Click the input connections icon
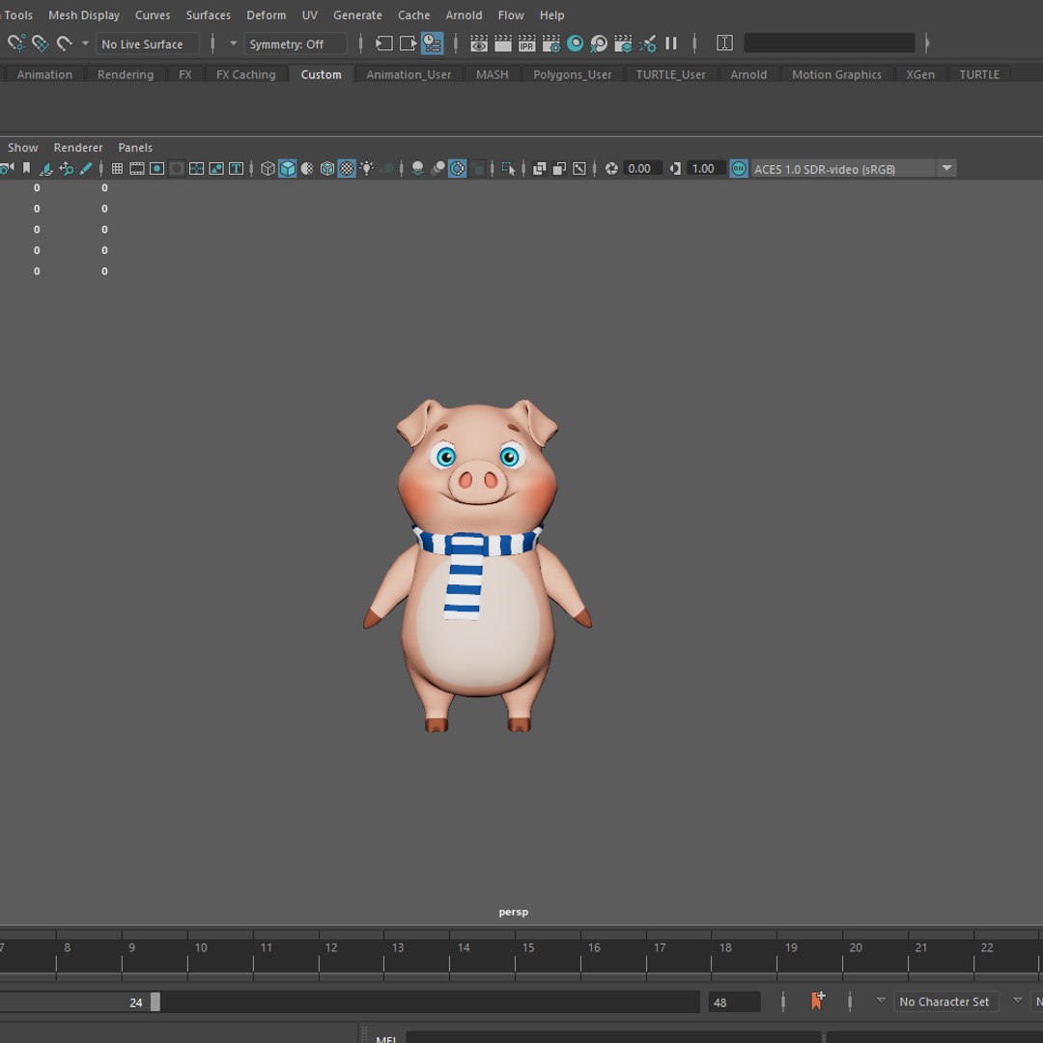The image size is (1043, 1043). (x=383, y=43)
